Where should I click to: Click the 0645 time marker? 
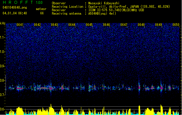coord(89,25)
